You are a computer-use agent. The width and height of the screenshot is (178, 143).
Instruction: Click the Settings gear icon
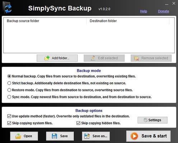146,120
